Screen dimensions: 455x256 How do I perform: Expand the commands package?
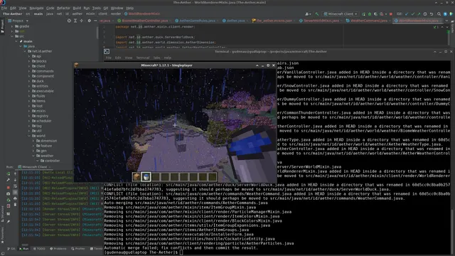[x=29, y=71]
